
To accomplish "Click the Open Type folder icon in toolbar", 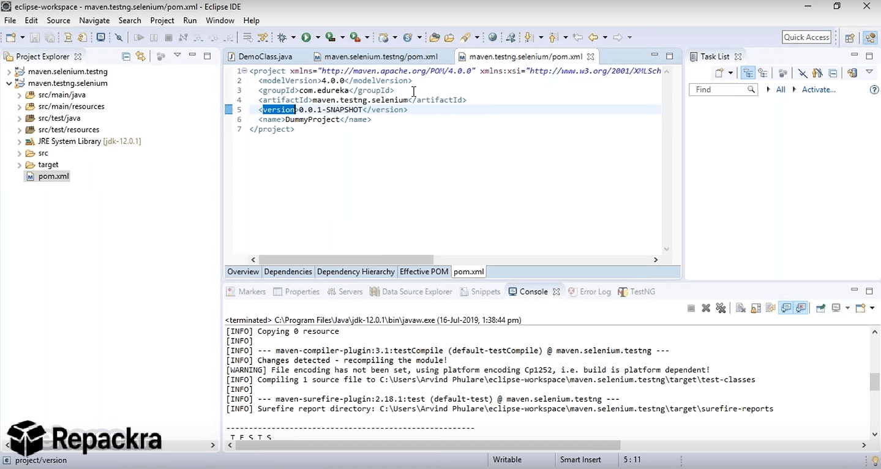I will coord(435,37).
